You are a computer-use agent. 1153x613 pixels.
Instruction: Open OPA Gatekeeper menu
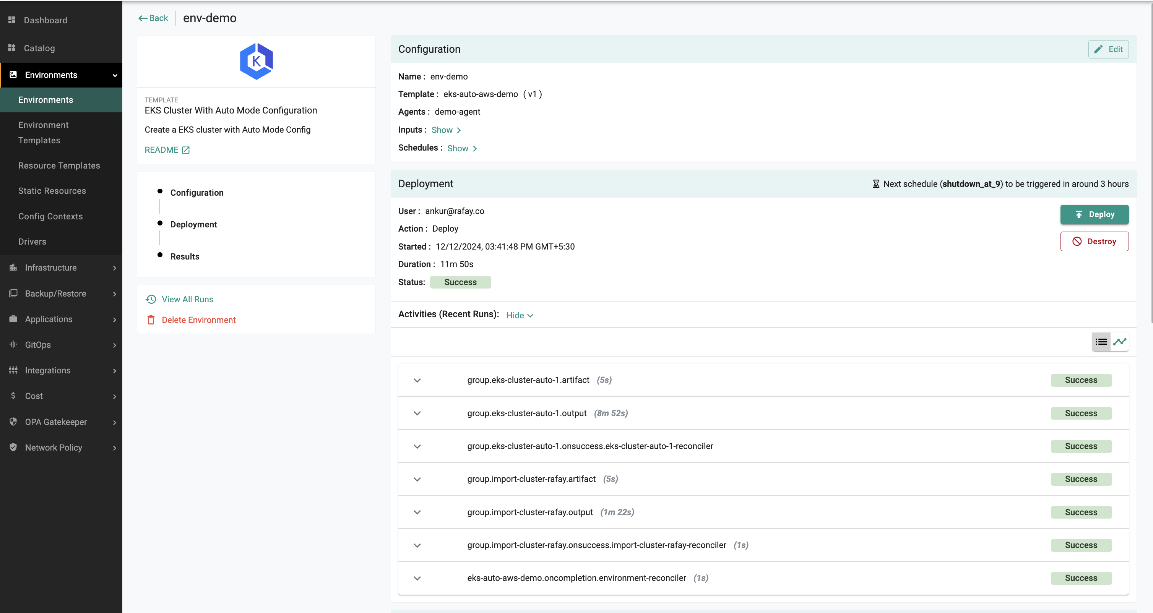click(61, 422)
